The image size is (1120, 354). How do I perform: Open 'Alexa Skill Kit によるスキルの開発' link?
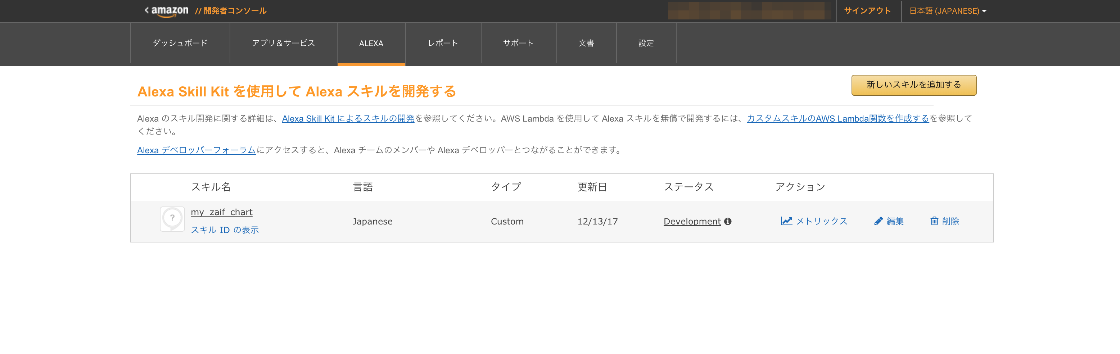[348, 119]
